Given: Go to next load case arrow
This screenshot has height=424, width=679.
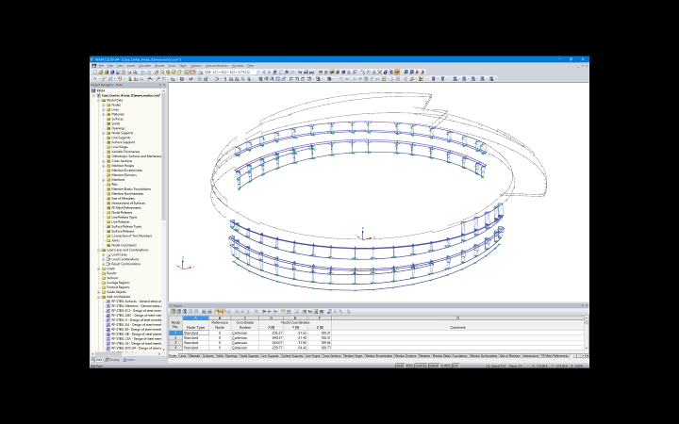Looking at the screenshot, I should point(270,73).
